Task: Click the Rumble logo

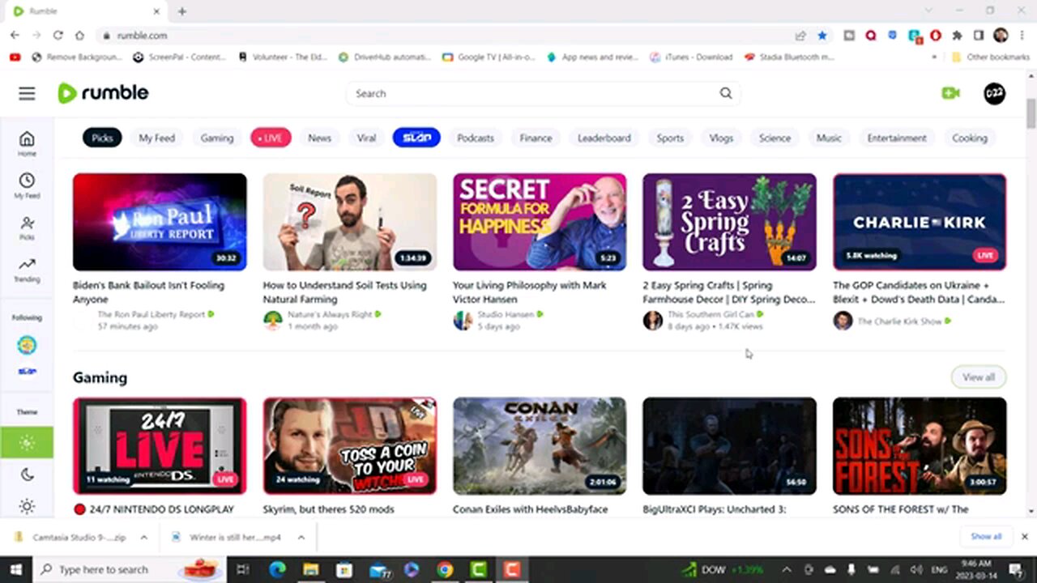Action: [x=103, y=93]
